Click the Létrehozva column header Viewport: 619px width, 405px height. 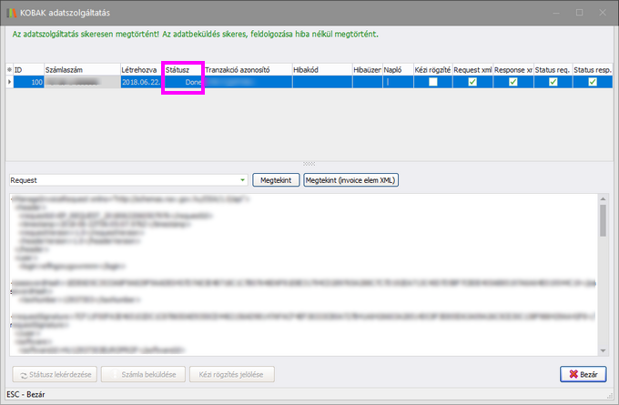coord(140,69)
